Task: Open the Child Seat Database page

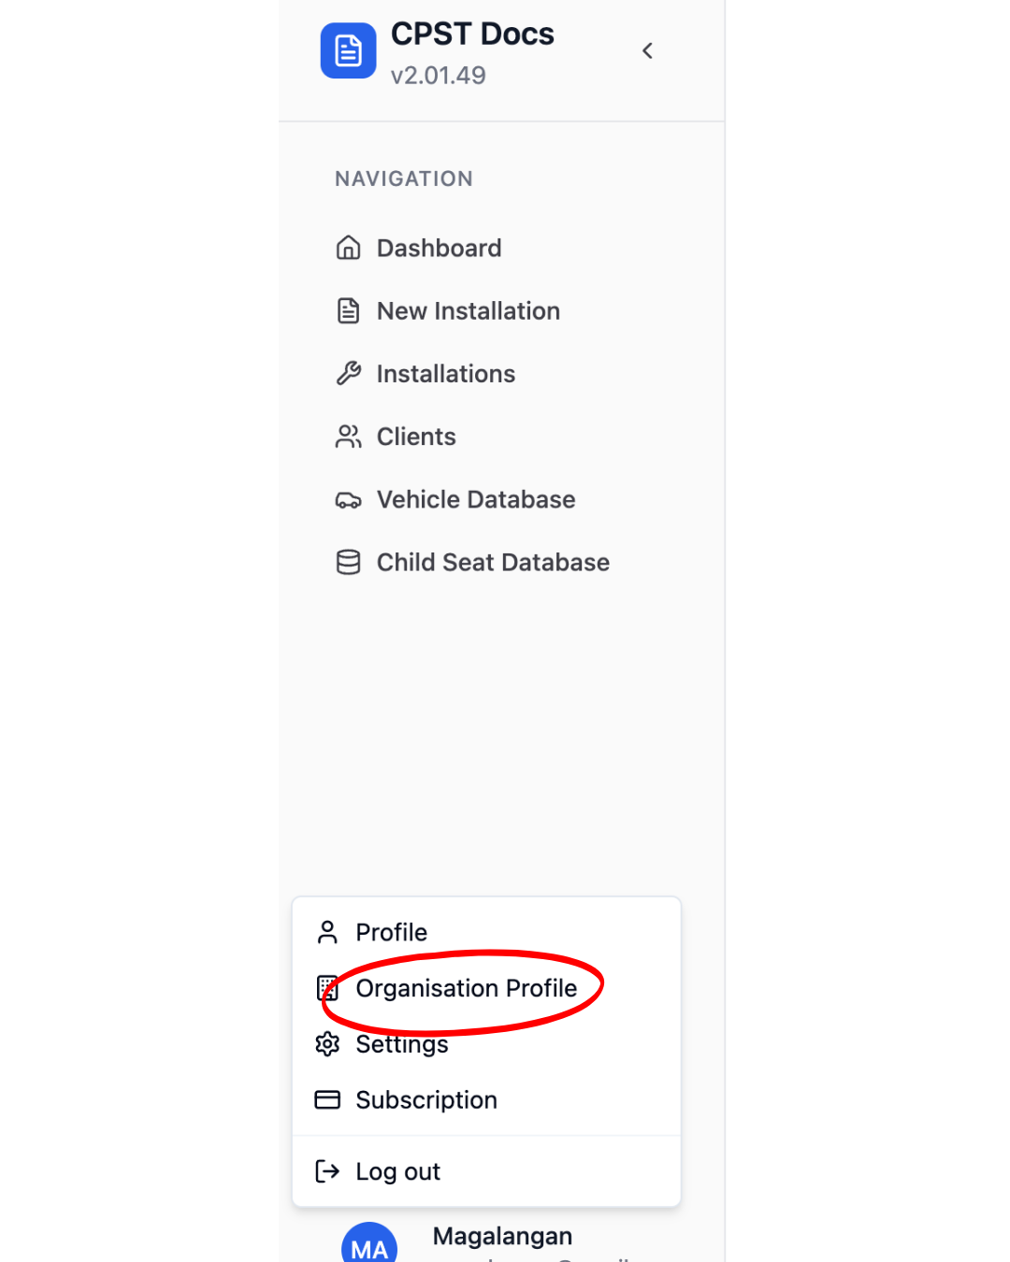Action: 493,562
